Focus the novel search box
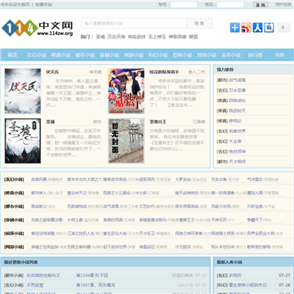Image resolution: width=294 pixels, height=294 pixels. click(134, 24)
